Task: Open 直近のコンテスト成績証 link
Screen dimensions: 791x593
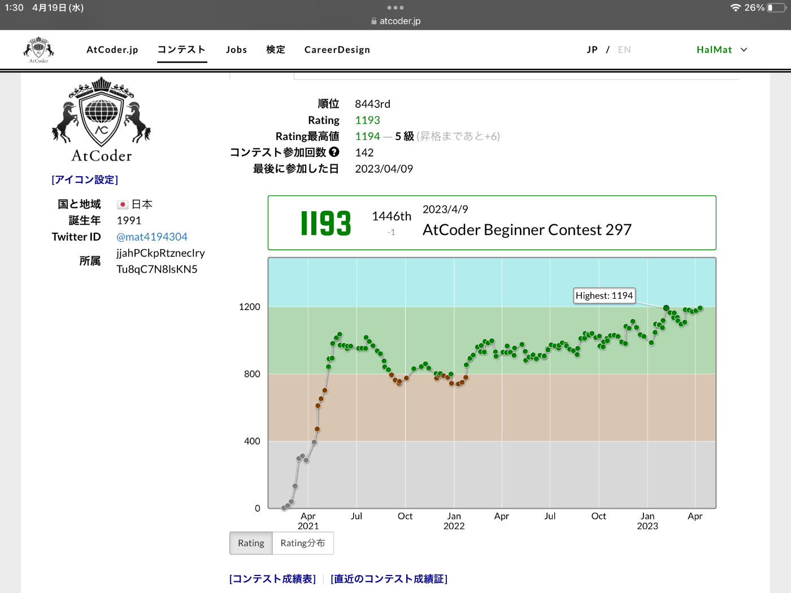Action: [389, 579]
